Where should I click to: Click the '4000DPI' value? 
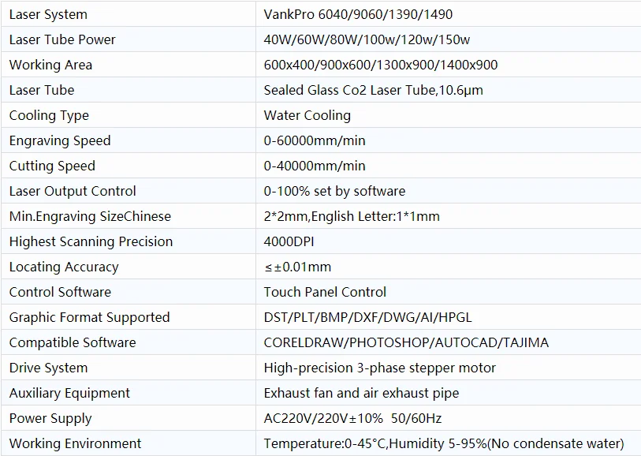click(x=289, y=241)
